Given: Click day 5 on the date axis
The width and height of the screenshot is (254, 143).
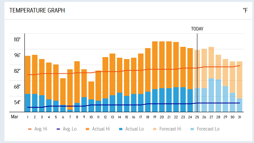Looking at the screenshot, I should coord(56,117).
